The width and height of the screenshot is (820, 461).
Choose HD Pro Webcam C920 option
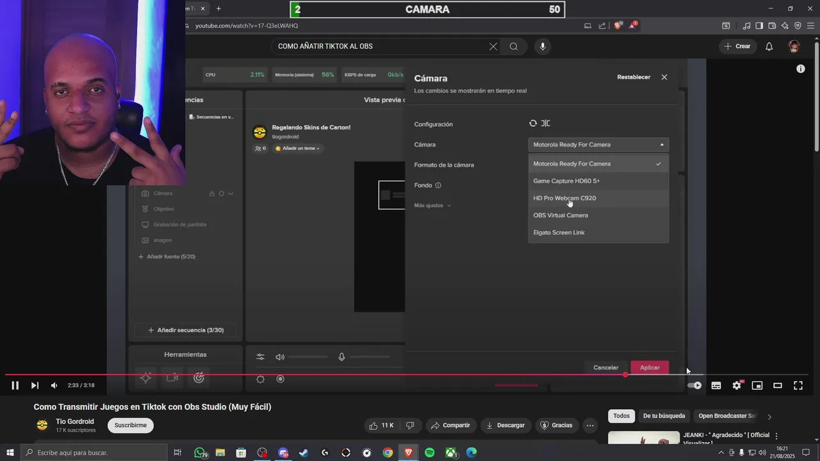point(598,198)
